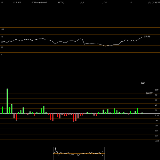Click the MR axis label 60
160x160 pixels.
[x=156, y=100]
